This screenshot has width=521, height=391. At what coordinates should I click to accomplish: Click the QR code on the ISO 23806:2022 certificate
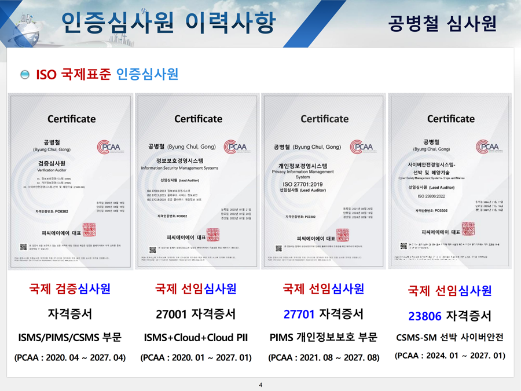coord(403,246)
